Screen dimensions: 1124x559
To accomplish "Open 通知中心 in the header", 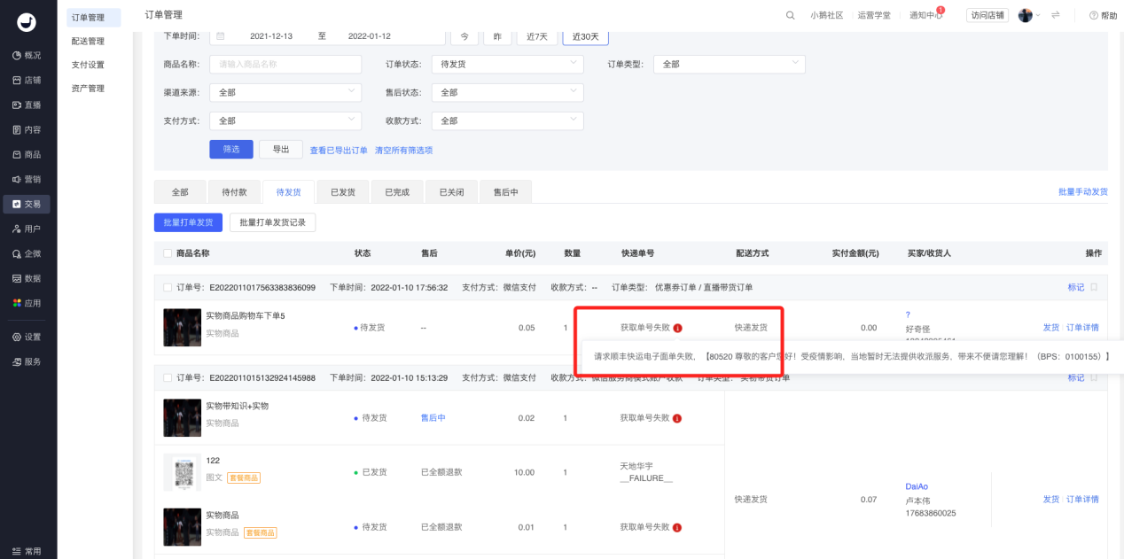I will tap(926, 15).
